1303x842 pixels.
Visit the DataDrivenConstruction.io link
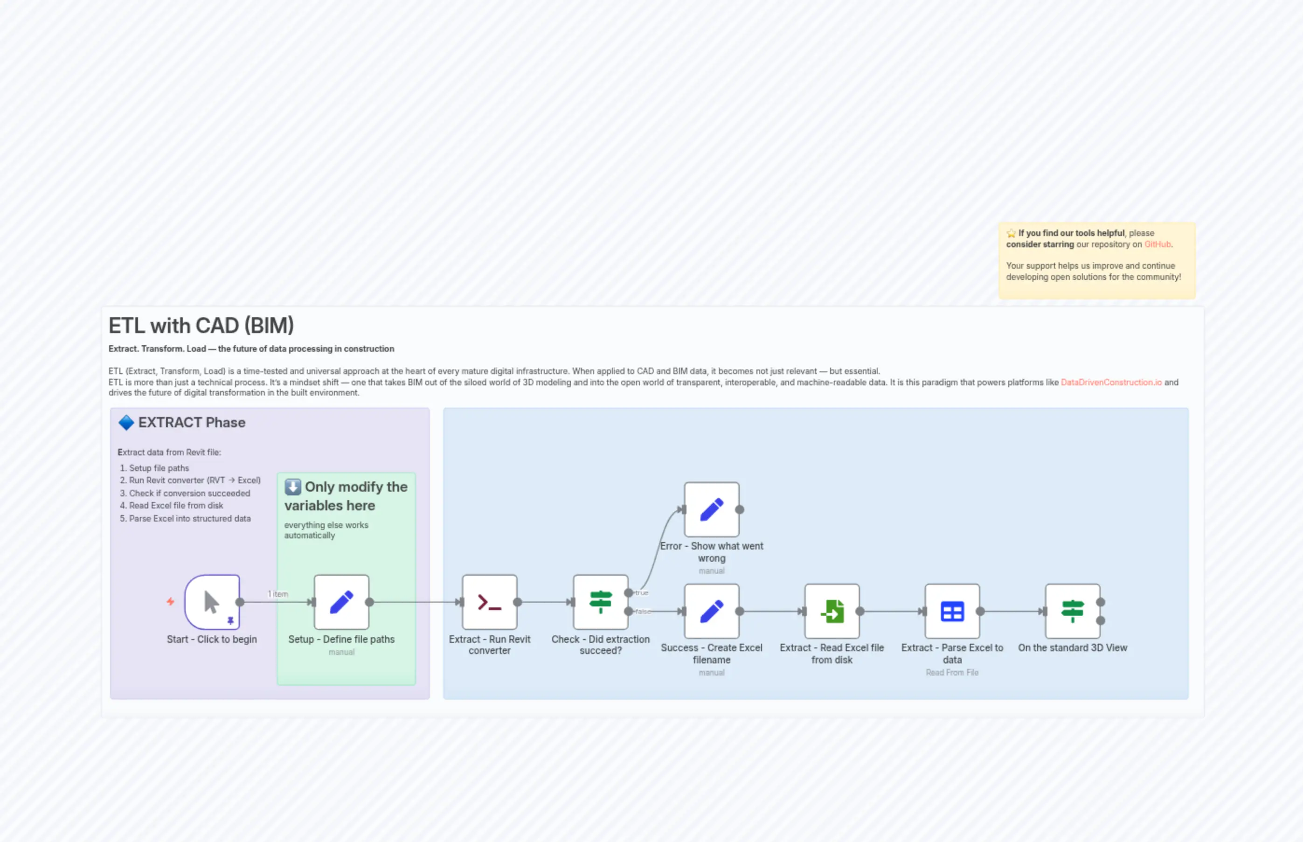pos(1111,382)
